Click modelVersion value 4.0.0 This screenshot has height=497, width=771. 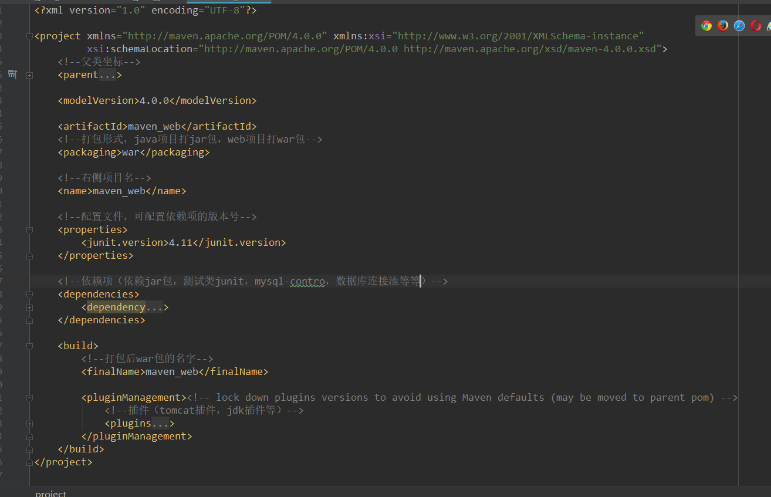154,101
